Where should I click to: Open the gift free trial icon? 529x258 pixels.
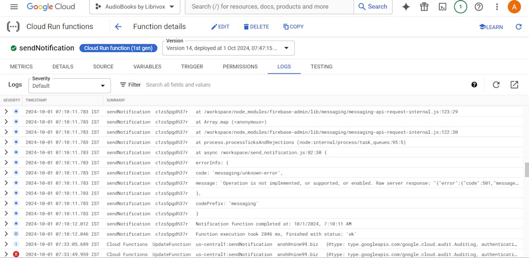424,7
